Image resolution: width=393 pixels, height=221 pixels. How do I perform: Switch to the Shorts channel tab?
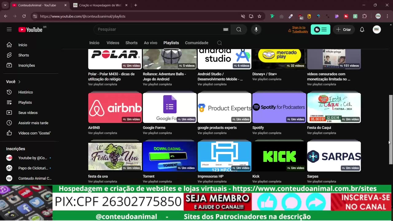(x=131, y=43)
